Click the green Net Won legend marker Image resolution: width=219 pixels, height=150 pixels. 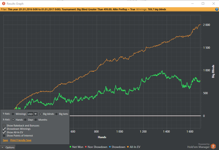(70, 147)
